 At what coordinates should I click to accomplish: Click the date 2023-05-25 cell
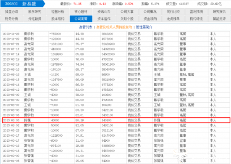click(11, 130)
